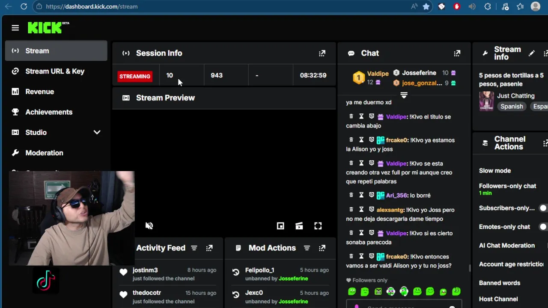The height and width of the screenshot is (308, 548).
Task: Click frcake0 username in 'ya estamos' message
Action: pyautogui.click(x=397, y=140)
